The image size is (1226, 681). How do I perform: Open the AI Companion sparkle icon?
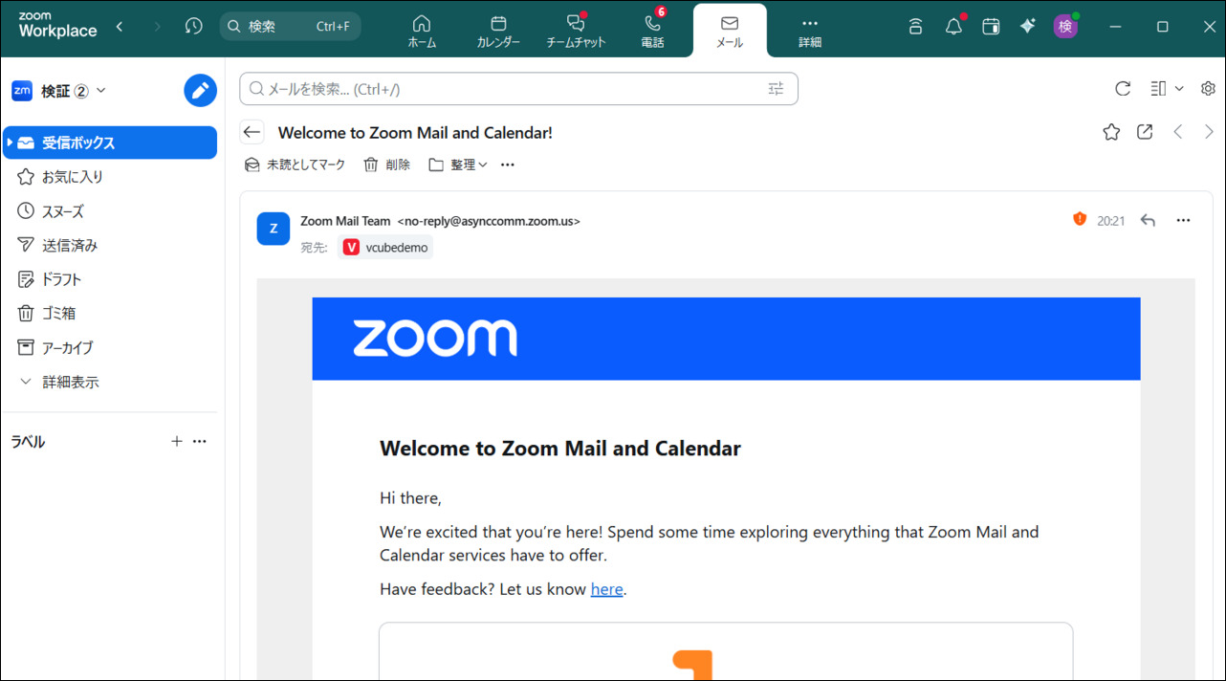pyautogui.click(x=1028, y=27)
